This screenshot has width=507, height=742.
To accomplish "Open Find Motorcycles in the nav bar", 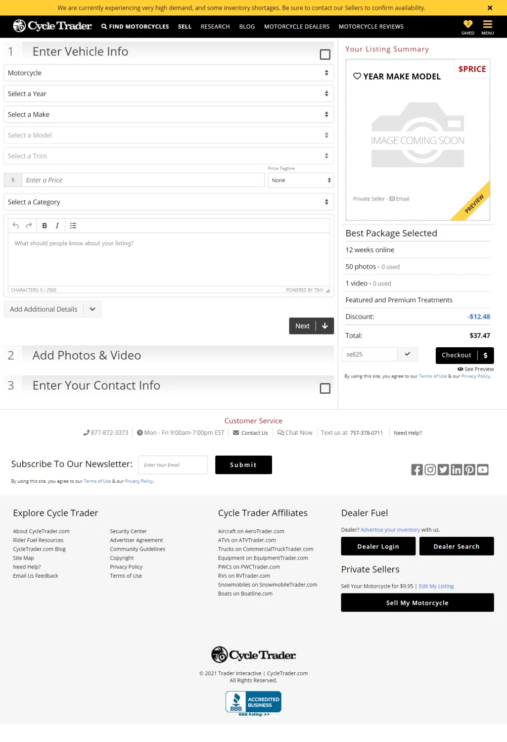I will pos(135,27).
